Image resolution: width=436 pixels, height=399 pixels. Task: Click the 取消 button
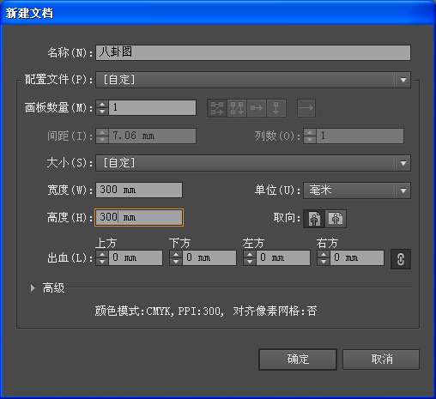381,360
